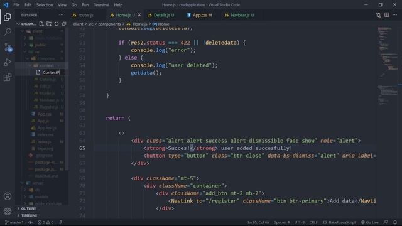Open the Edit menu
The image size is (402, 226).
(x=28, y=5)
